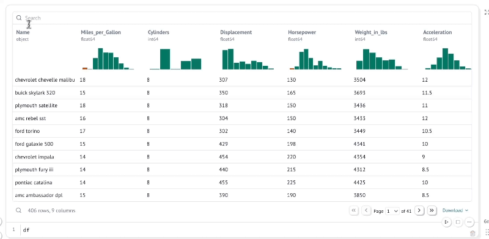Jump to the first table page
Image resolution: width=489 pixels, height=239 pixels.
354,211
